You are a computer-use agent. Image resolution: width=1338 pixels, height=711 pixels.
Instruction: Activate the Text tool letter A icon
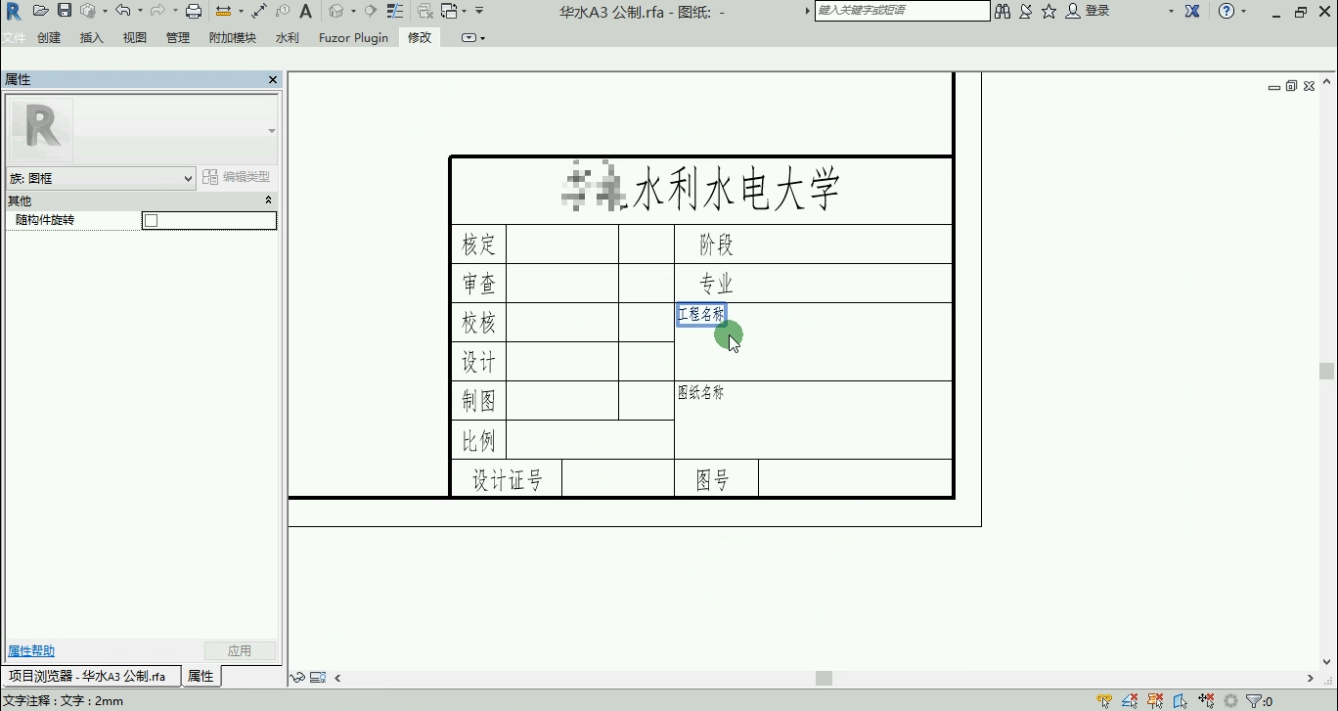[x=305, y=11]
